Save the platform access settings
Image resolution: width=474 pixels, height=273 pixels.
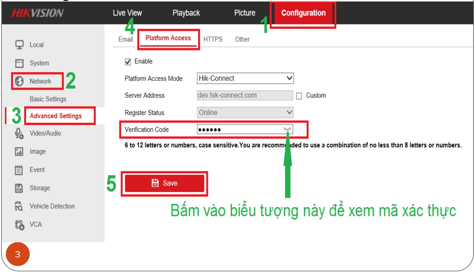click(x=164, y=183)
